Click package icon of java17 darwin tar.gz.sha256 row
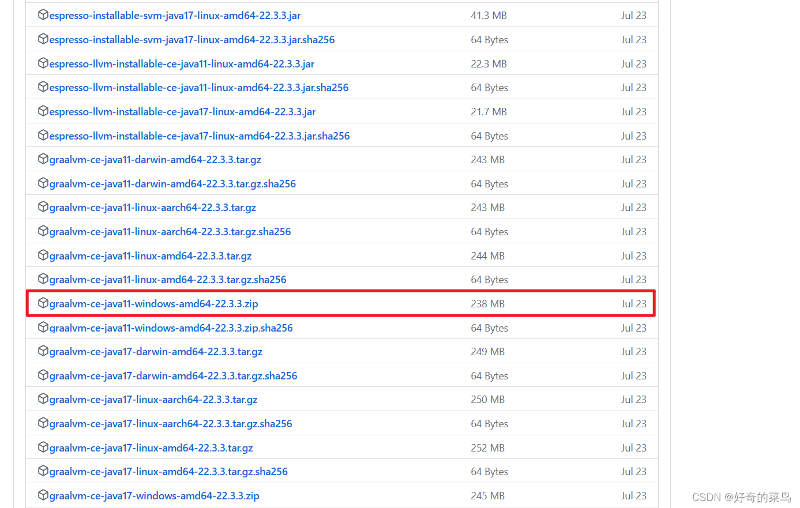800x508 pixels. click(43, 375)
